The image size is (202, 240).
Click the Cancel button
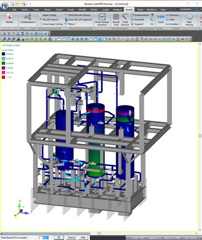click(71, 237)
